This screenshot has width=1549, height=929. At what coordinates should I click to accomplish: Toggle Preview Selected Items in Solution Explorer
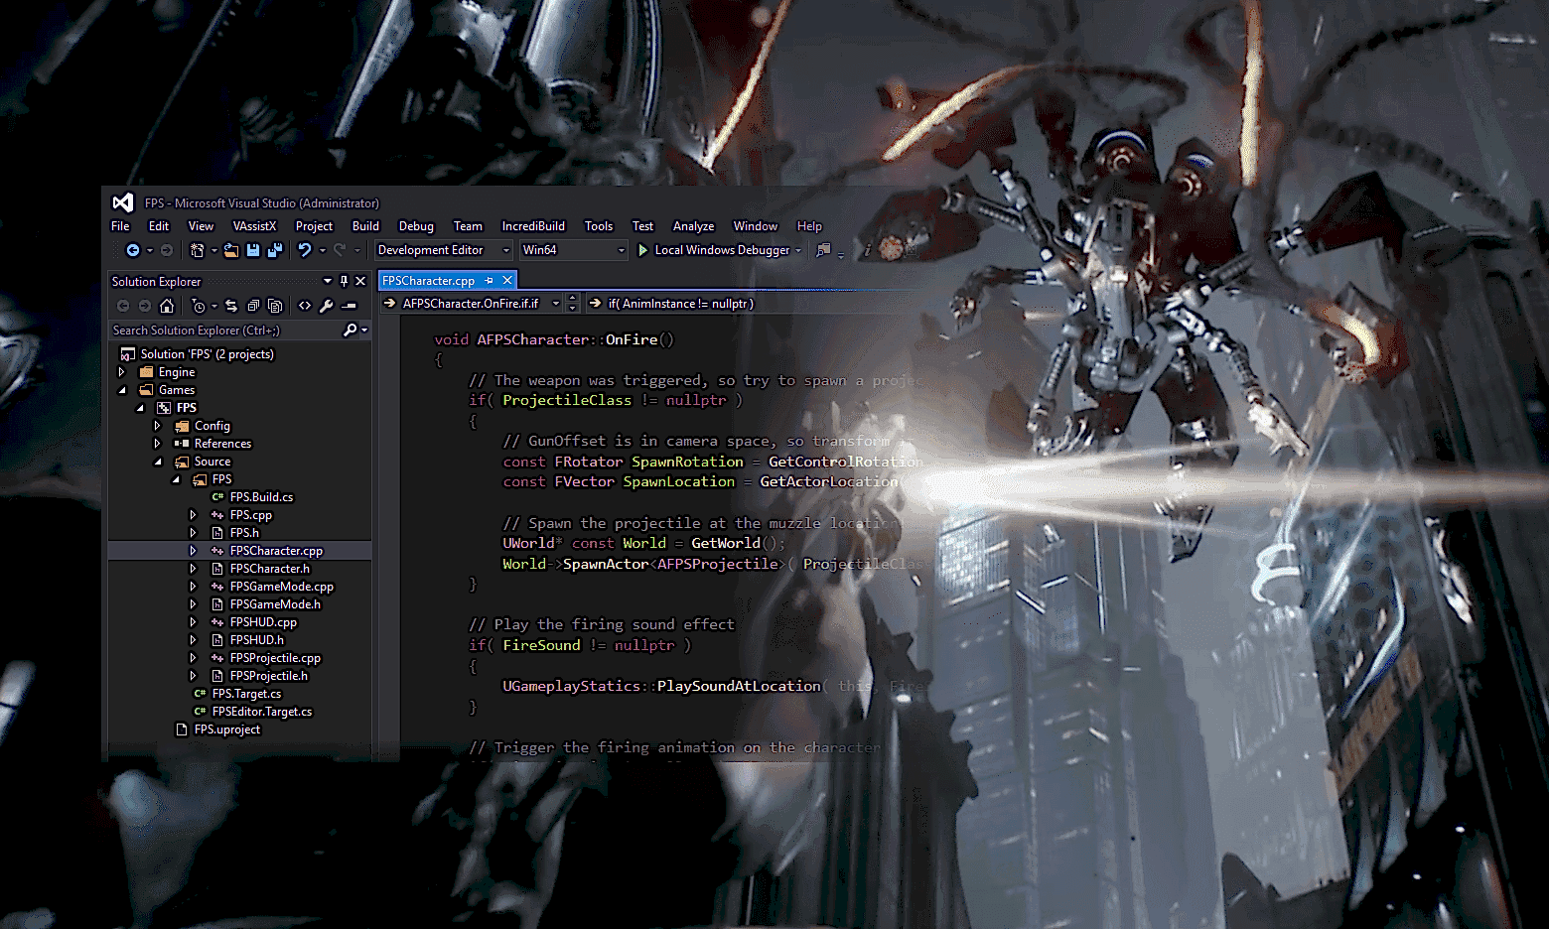[349, 306]
